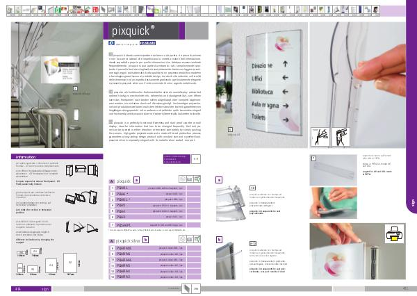Screen dimensions: 417x296
Task: Click the yellow printer icon on the printing photo
Action: point(394,233)
